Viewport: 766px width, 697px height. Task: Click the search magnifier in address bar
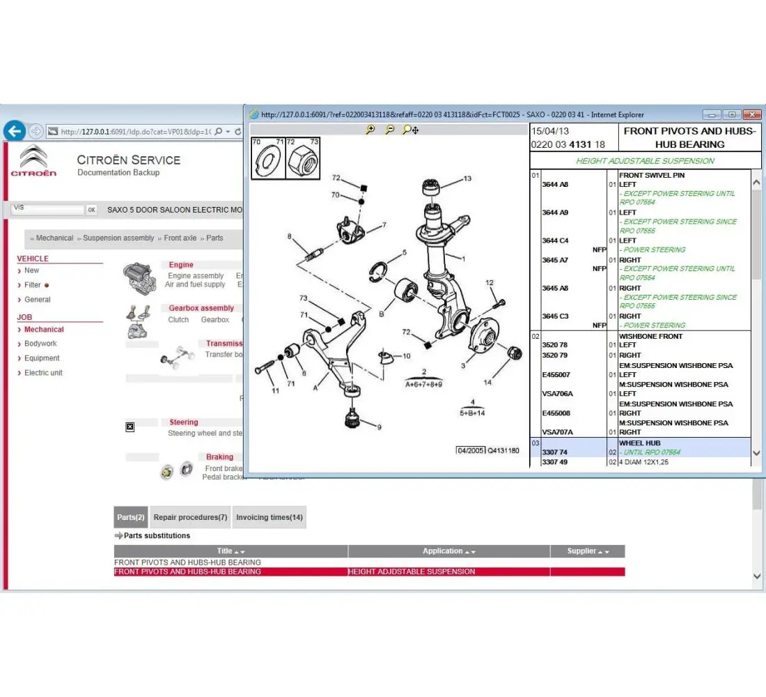coord(219,132)
